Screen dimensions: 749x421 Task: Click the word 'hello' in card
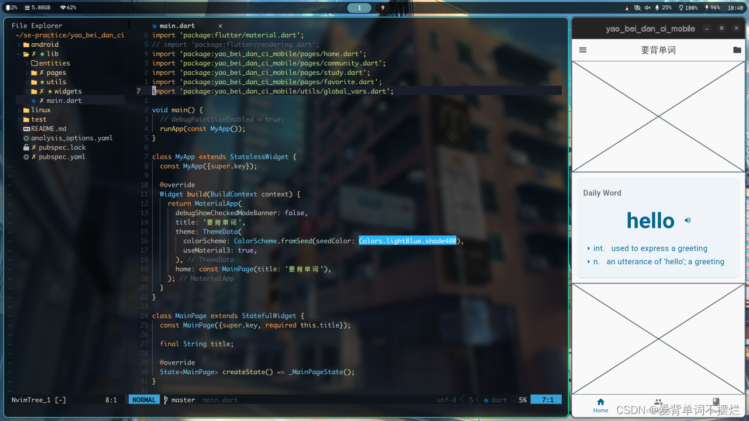650,220
